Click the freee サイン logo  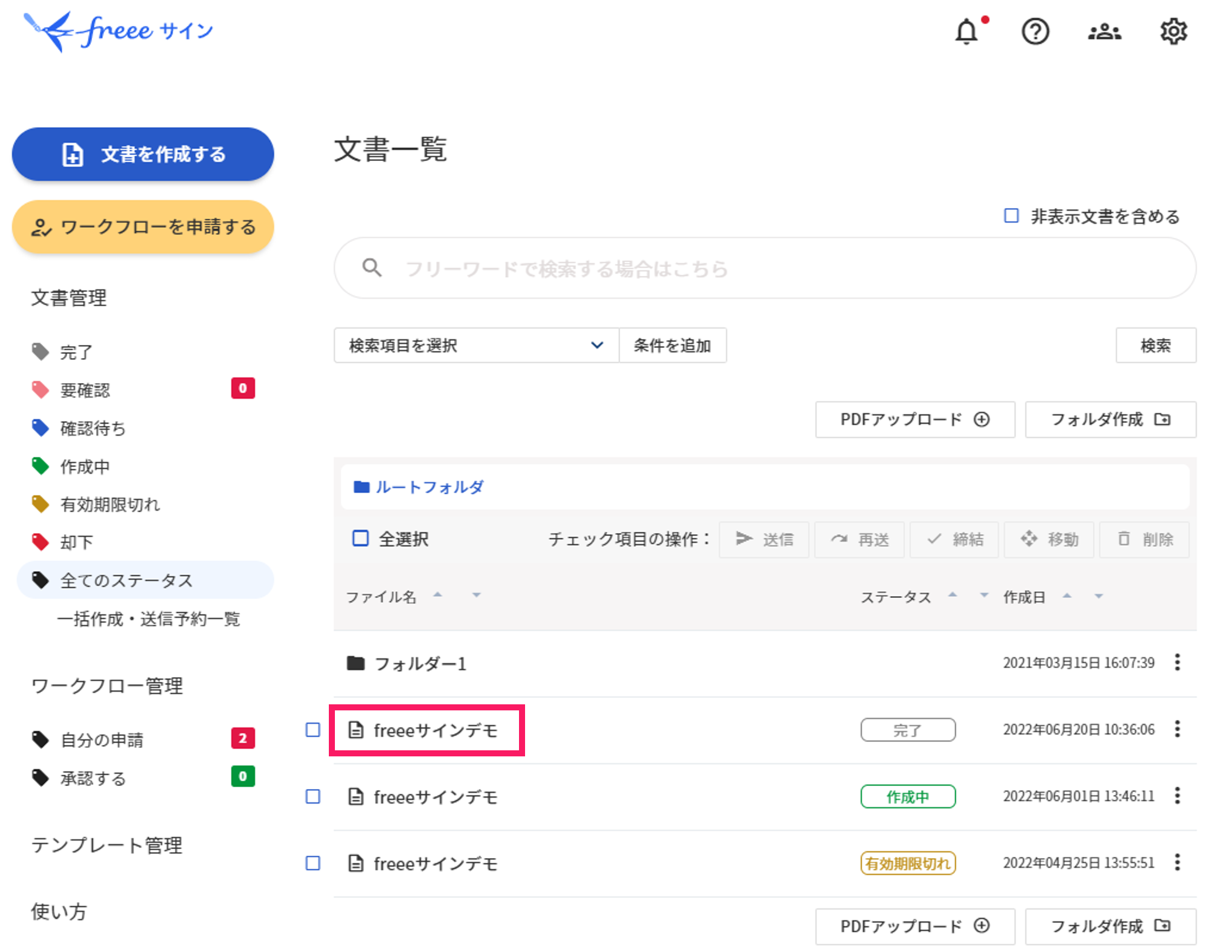119,31
